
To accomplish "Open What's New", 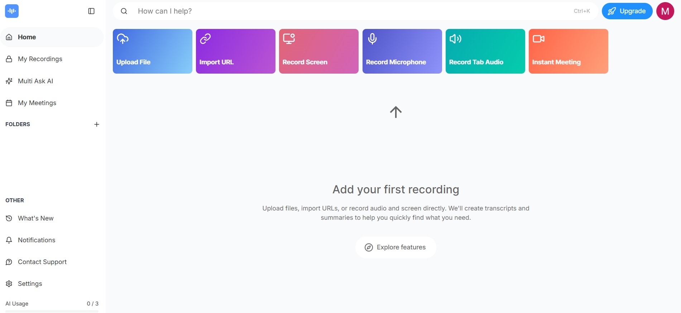I will 52,218.
